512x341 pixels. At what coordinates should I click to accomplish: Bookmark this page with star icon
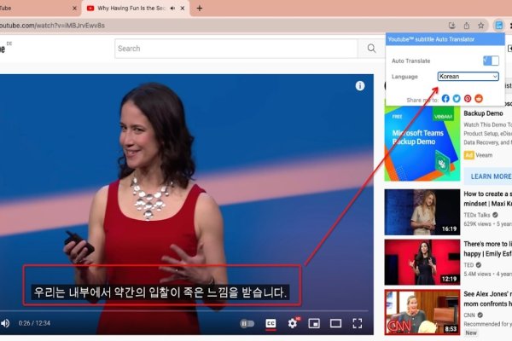coord(481,26)
